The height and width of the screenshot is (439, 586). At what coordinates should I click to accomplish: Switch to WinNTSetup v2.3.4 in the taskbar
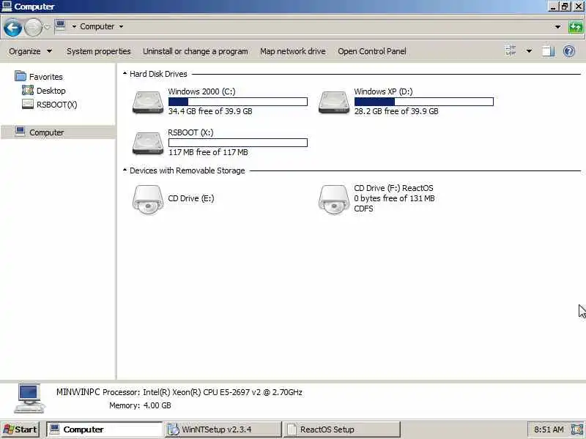[x=223, y=429]
